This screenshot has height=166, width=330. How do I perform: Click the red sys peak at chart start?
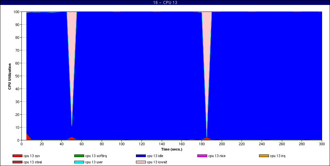coord(27,137)
